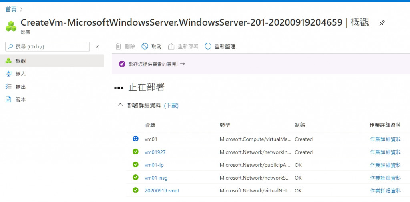
Task: Click Created status in vm01 row
Action: coord(303,139)
